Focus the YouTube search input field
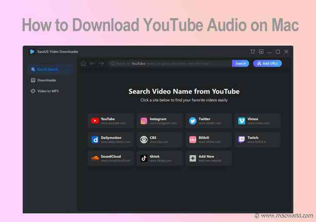Screen dimensions: 316x222 coord(170,64)
